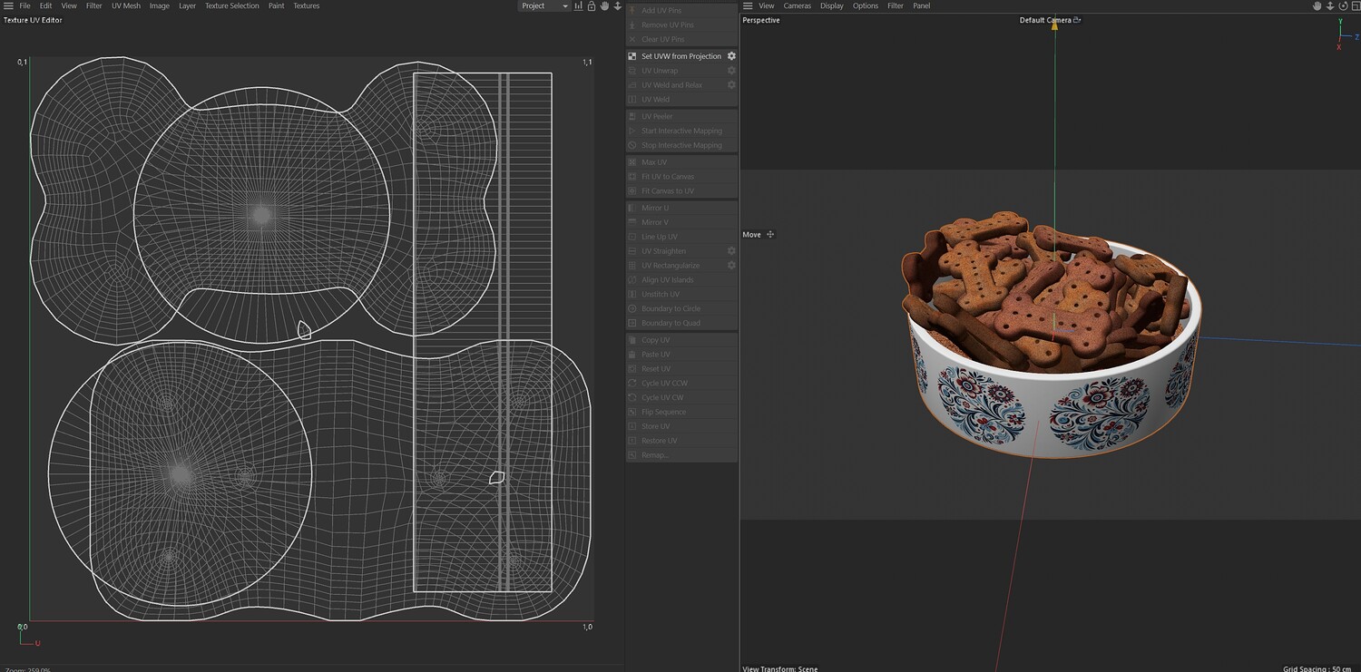Click Fit Canvas to UV
The image size is (1361, 672).
coord(681,191)
